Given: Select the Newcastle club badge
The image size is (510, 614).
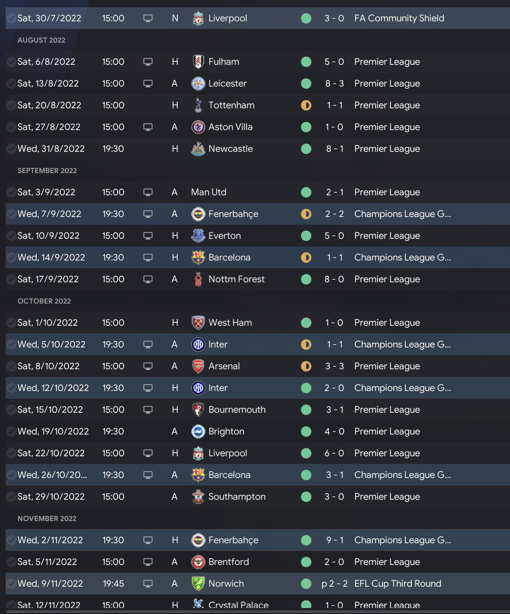Looking at the screenshot, I should 198,149.
